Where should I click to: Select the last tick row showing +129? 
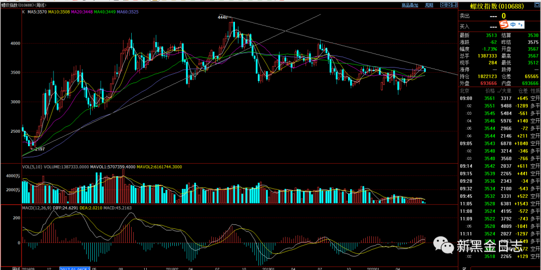pos(499,256)
